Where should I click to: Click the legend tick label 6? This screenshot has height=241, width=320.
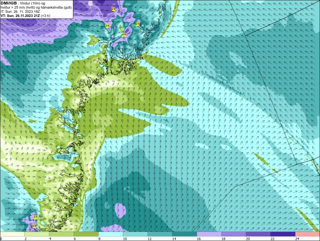pos(75,239)
